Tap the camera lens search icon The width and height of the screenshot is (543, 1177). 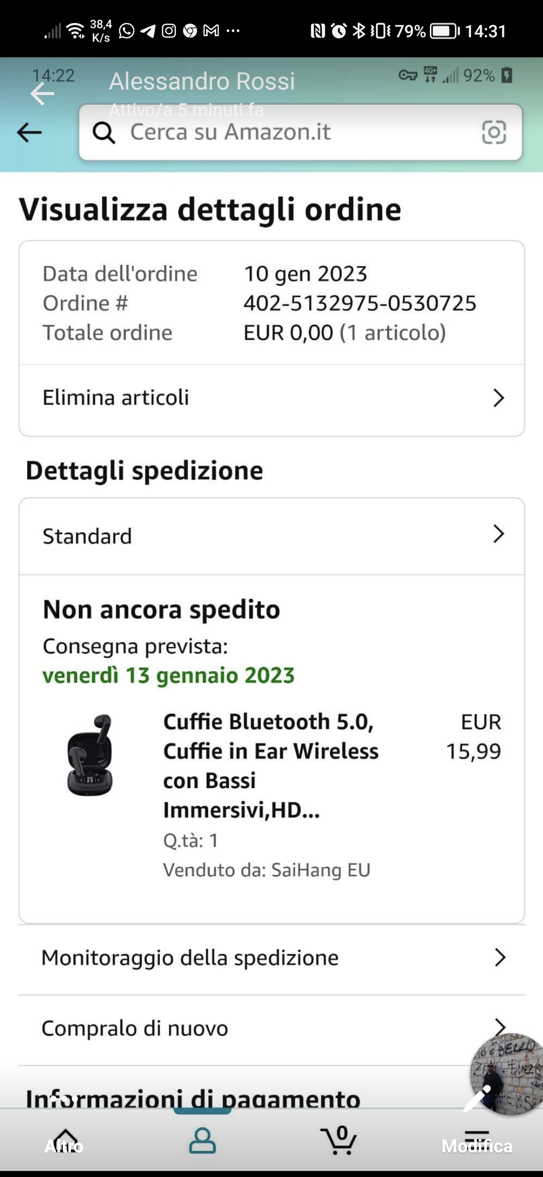pos(494,132)
